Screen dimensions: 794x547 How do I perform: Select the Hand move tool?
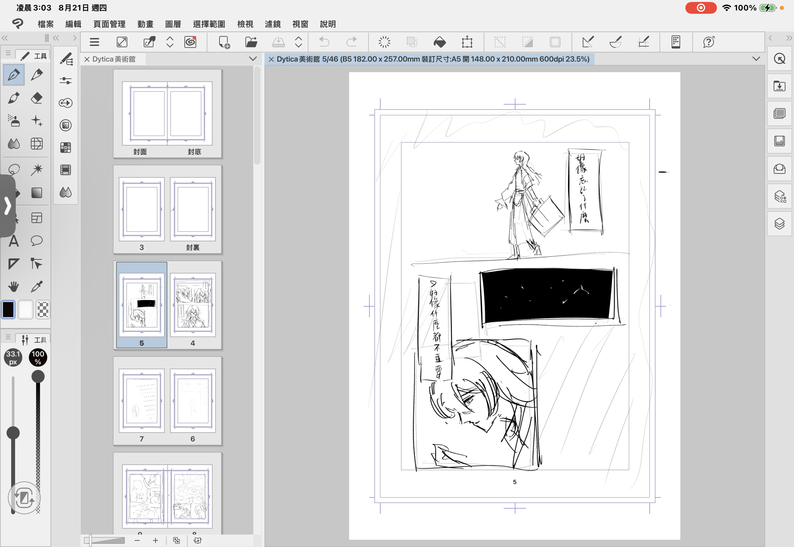click(13, 287)
